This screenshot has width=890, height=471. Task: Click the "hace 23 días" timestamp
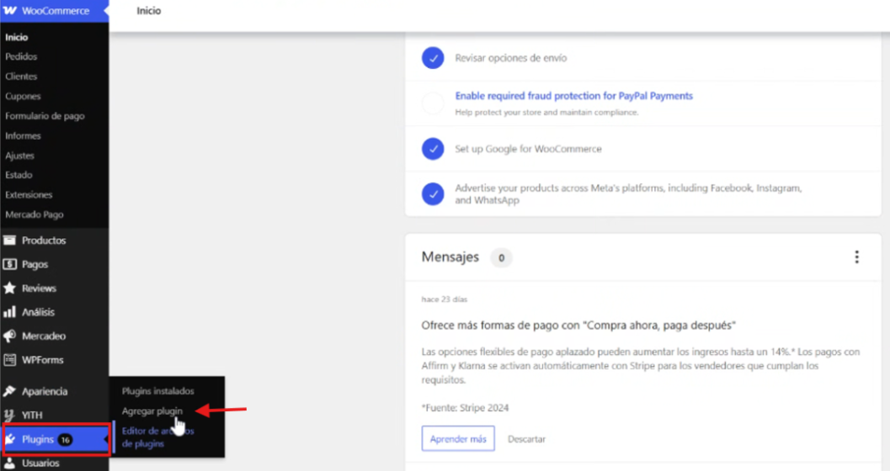[x=445, y=299]
